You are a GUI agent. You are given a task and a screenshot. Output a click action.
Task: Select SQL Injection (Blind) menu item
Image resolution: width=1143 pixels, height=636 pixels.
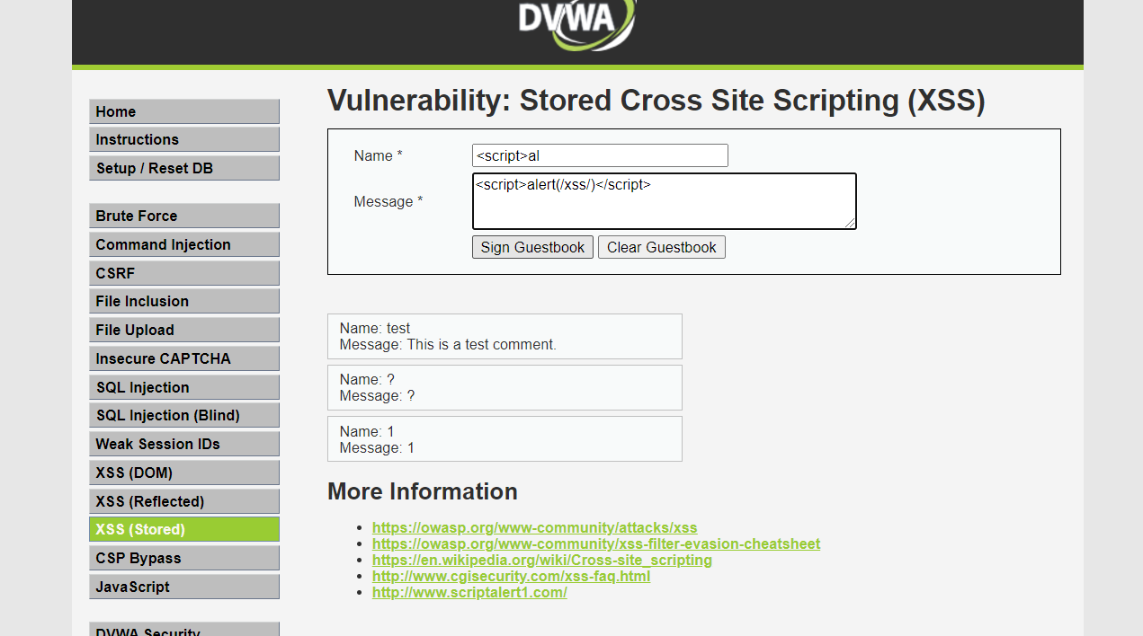tap(184, 415)
